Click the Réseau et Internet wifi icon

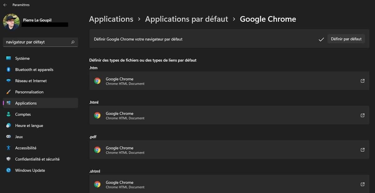(x=8, y=81)
